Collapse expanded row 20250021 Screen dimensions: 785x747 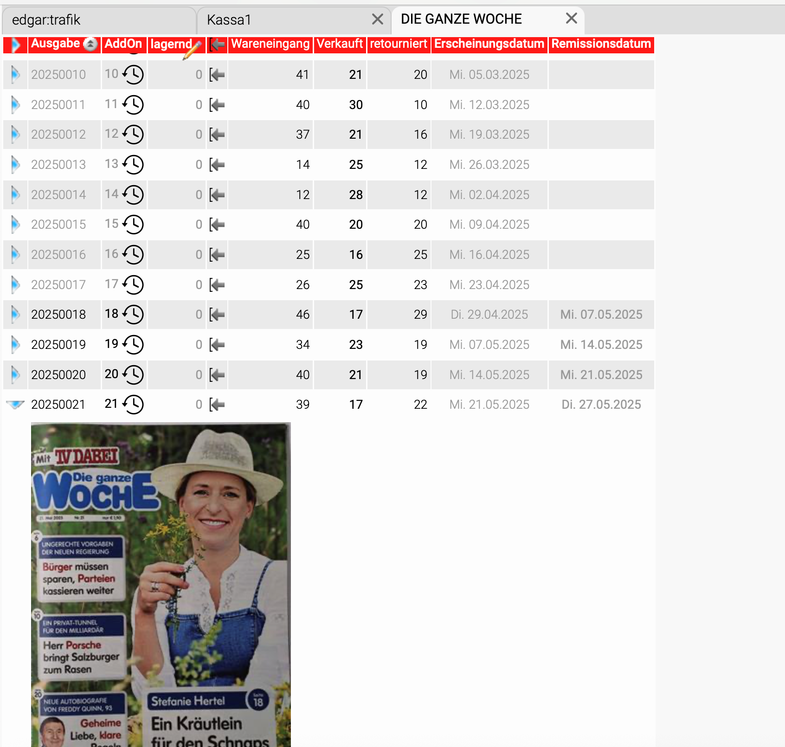pyautogui.click(x=15, y=405)
